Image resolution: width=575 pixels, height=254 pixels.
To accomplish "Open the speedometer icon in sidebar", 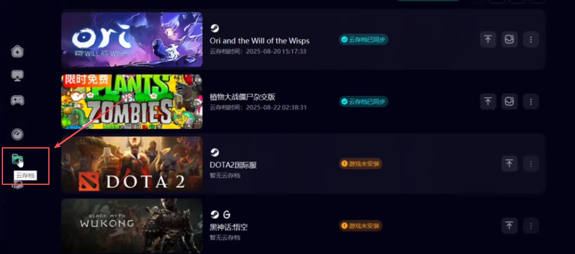I will tap(17, 134).
